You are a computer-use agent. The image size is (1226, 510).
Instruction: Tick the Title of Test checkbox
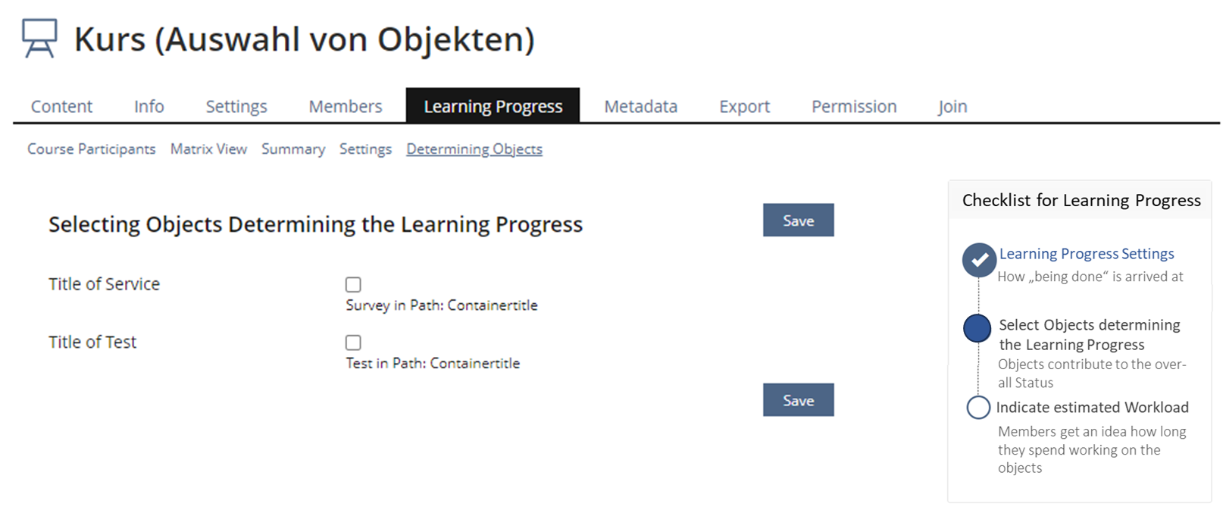click(x=353, y=343)
